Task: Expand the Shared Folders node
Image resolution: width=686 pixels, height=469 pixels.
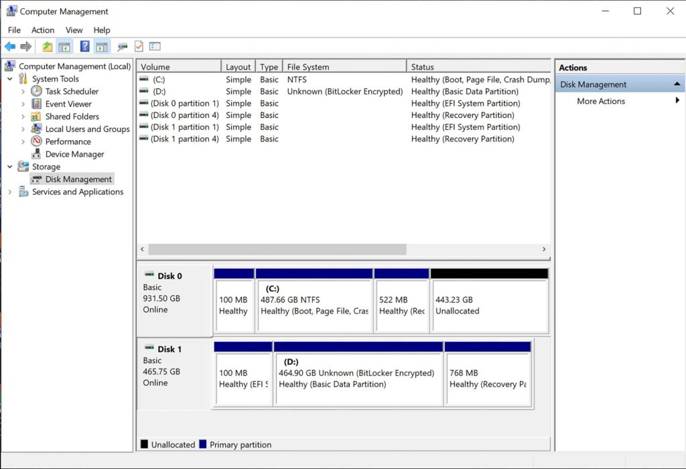Action: coord(23,117)
